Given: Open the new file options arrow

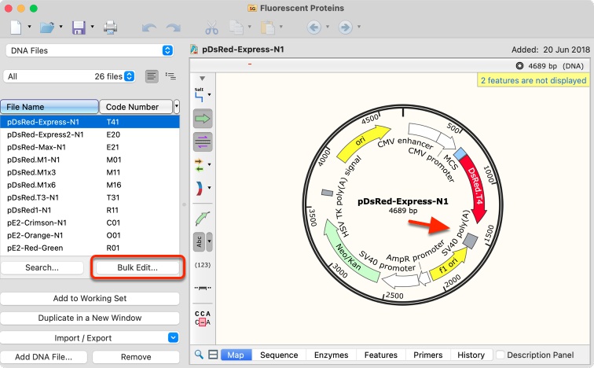Looking at the screenshot, I should (30, 27).
